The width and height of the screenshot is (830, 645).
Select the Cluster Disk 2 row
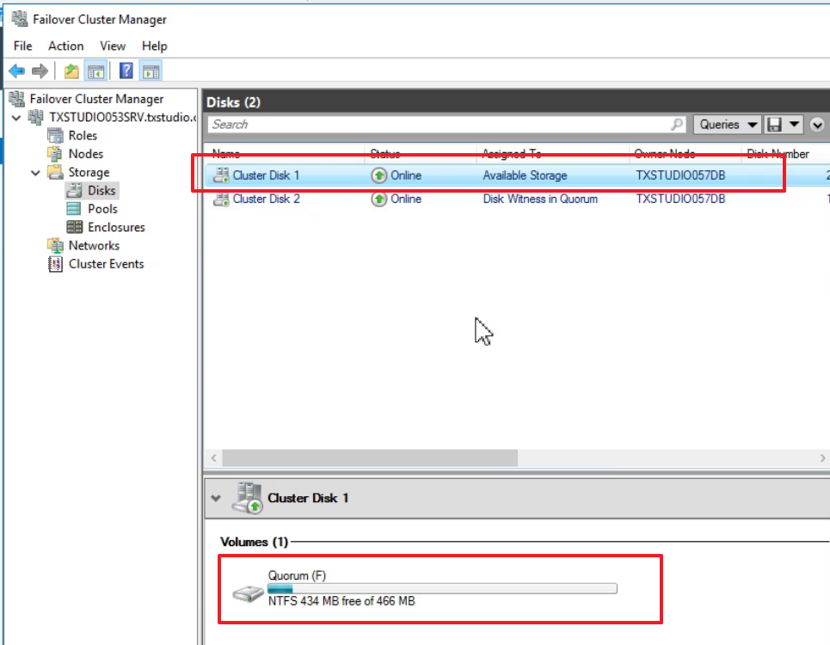(x=517, y=199)
